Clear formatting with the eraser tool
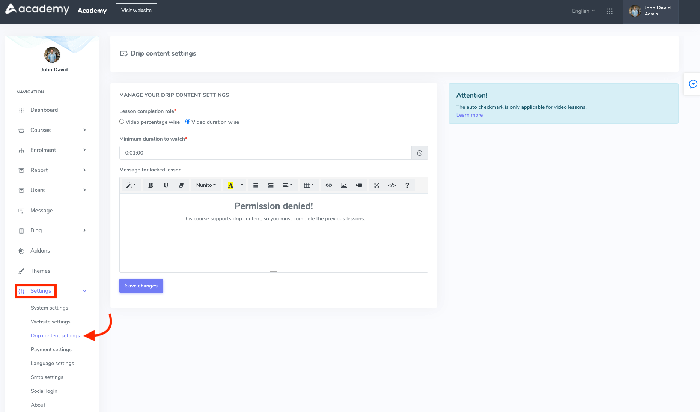Screen dimensions: 700x412 point(181,185)
